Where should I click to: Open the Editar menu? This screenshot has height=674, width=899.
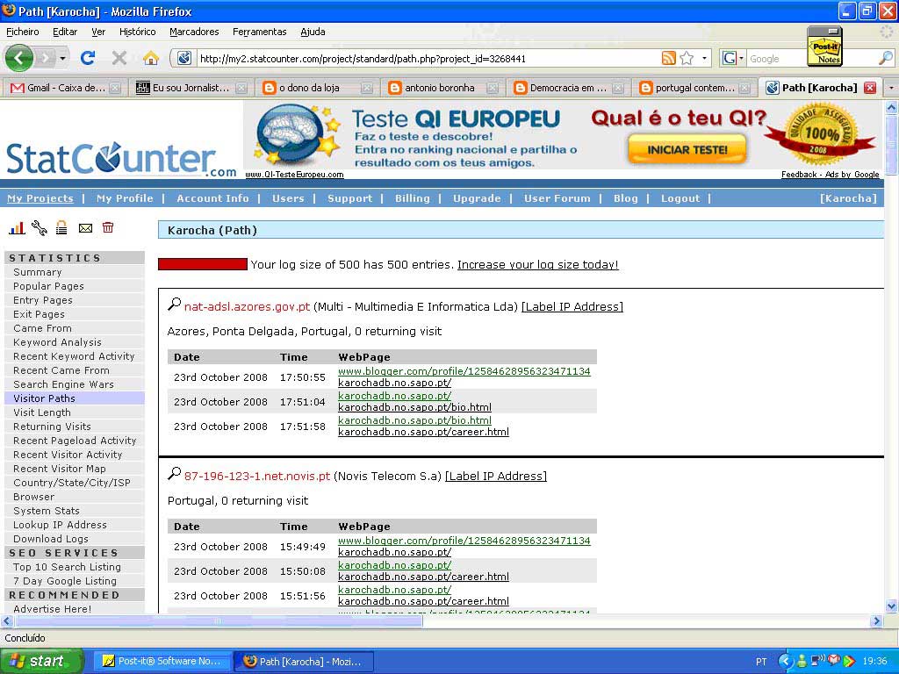coord(65,32)
